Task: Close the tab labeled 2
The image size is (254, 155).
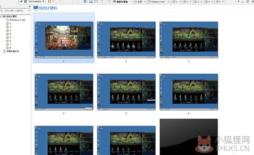Action: pyautogui.click(x=190, y=2)
